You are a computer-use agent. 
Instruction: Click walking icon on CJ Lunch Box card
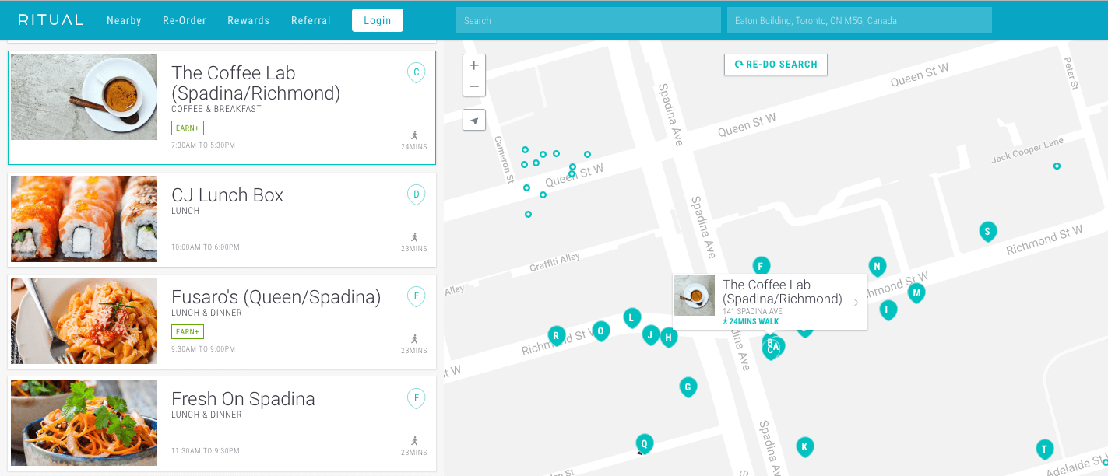pos(415,237)
